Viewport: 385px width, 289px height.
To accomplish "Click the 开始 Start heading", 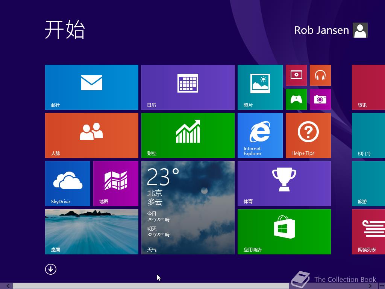I will tap(65, 29).
